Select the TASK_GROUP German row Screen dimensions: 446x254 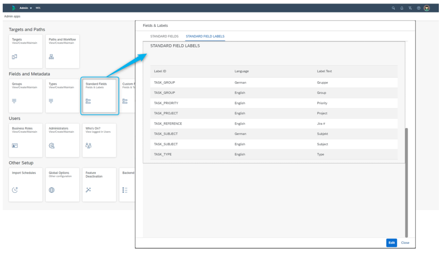[x=274, y=83]
